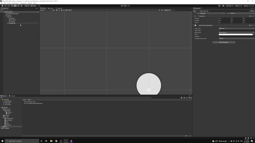Select the Scale tool in the toolbar

(12, 6)
